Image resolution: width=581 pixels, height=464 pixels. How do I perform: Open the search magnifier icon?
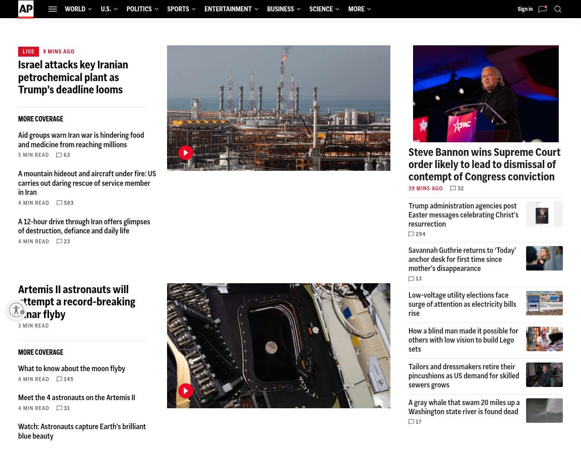click(x=558, y=9)
